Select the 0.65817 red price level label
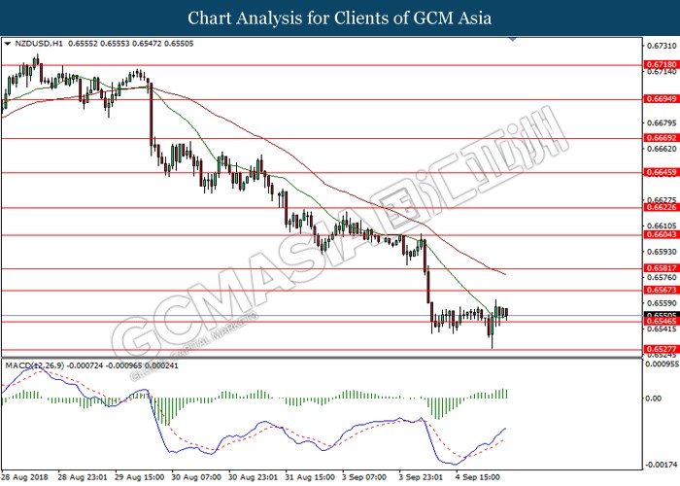The width and height of the screenshot is (680, 486). click(661, 268)
